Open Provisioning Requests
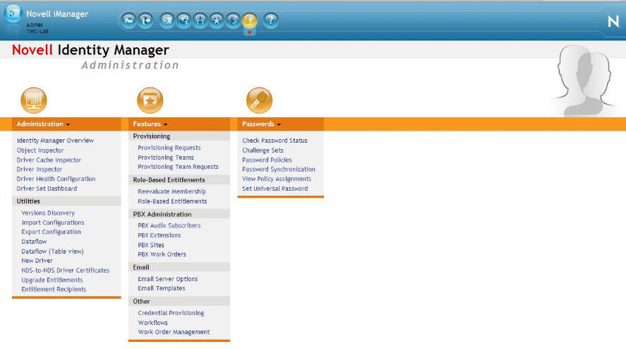The image size is (626, 349). click(169, 148)
